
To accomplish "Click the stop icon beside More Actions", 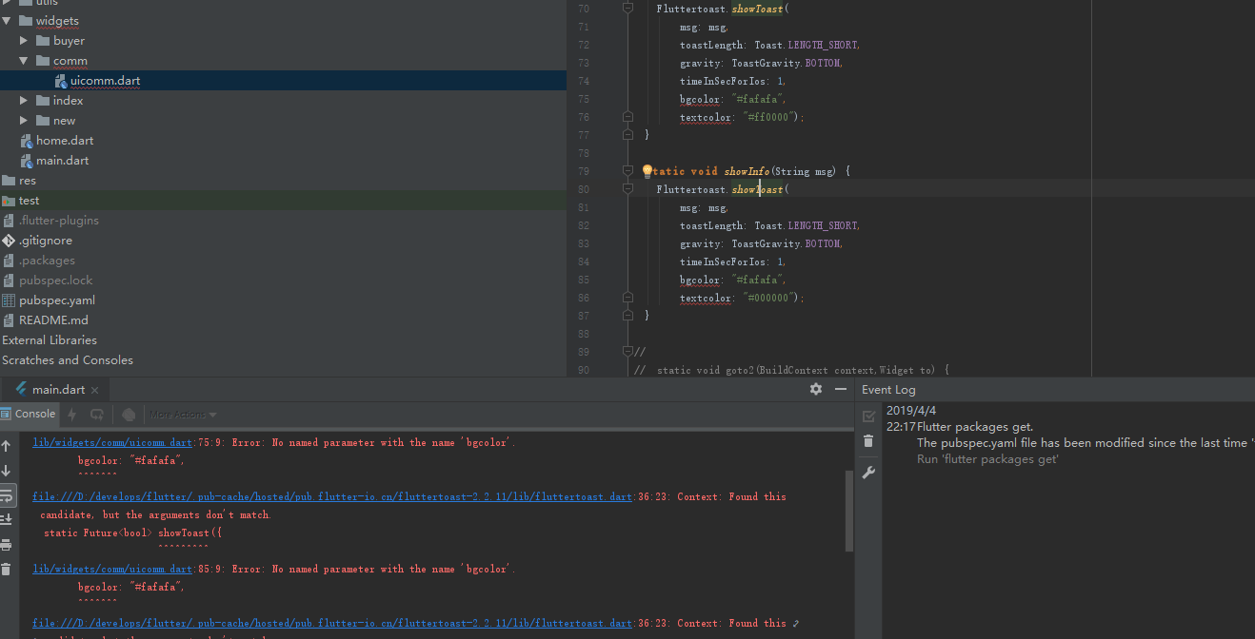I will click(129, 415).
